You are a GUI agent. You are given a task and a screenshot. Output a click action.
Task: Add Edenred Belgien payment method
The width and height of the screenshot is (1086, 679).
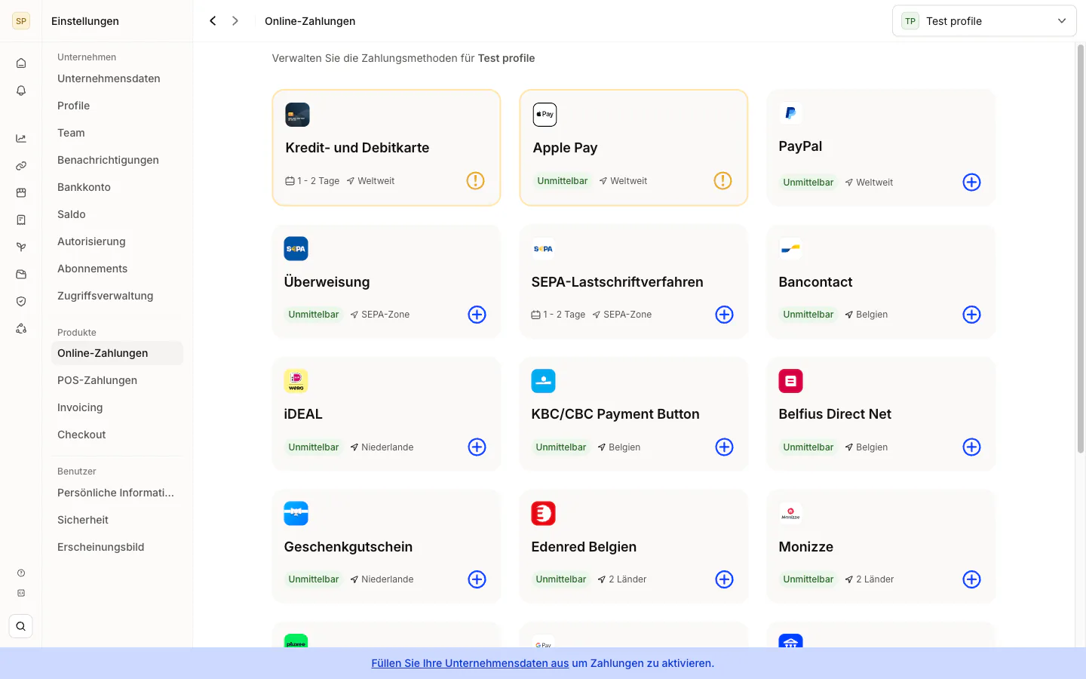pos(724,579)
